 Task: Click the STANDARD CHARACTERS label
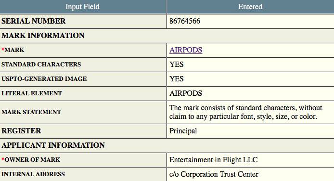(41, 65)
